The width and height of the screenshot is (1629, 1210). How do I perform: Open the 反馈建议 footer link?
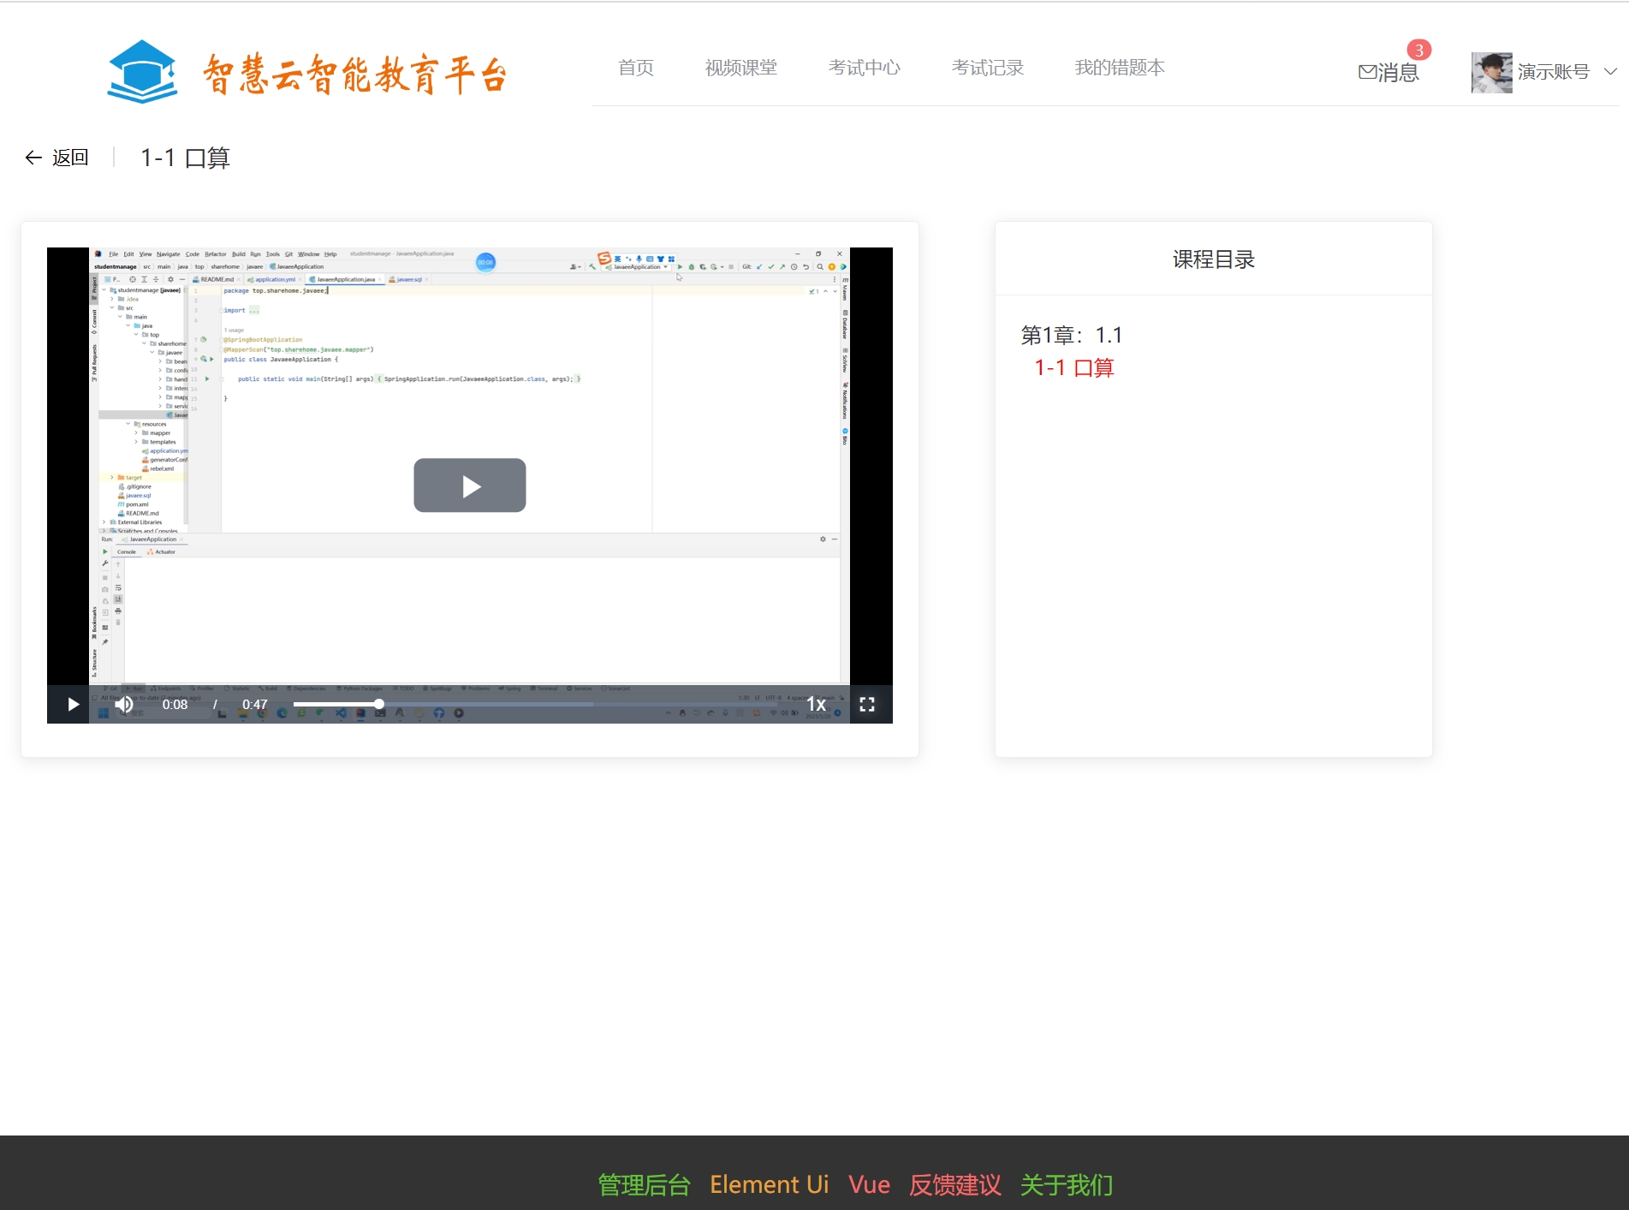[955, 1185]
